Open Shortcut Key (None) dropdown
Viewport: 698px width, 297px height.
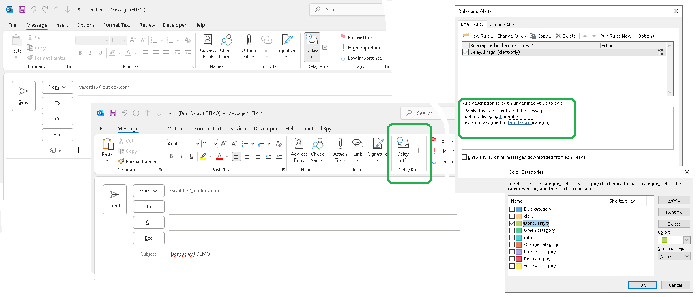[687, 256]
